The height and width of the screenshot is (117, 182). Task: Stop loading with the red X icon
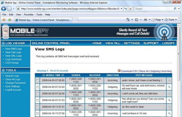point(131,9)
